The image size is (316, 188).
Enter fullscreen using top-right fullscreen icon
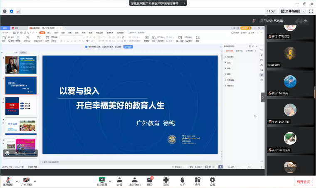(x=311, y=11)
